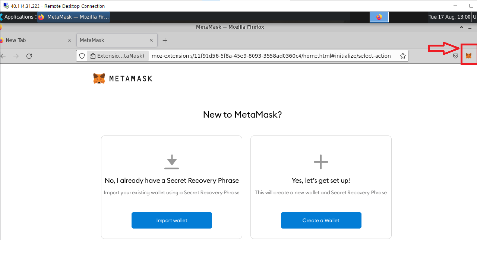Select MetaMask — Mozilla Firefox taskbar item
The image size is (477, 268).
click(74, 17)
